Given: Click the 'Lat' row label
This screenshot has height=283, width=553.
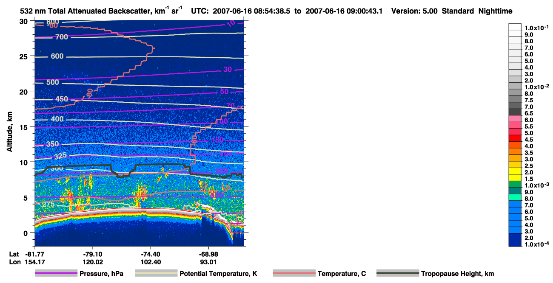Looking at the screenshot, I should [x=14, y=255].
